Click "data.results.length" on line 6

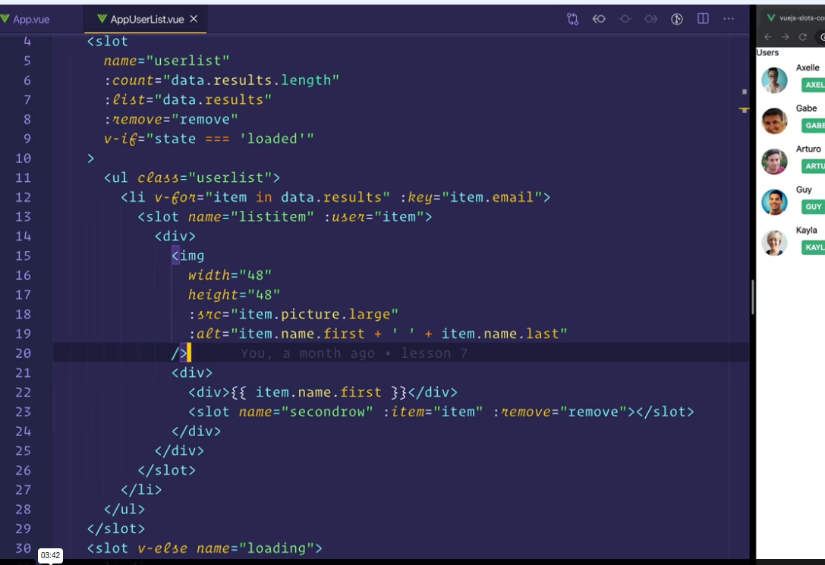click(x=251, y=80)
